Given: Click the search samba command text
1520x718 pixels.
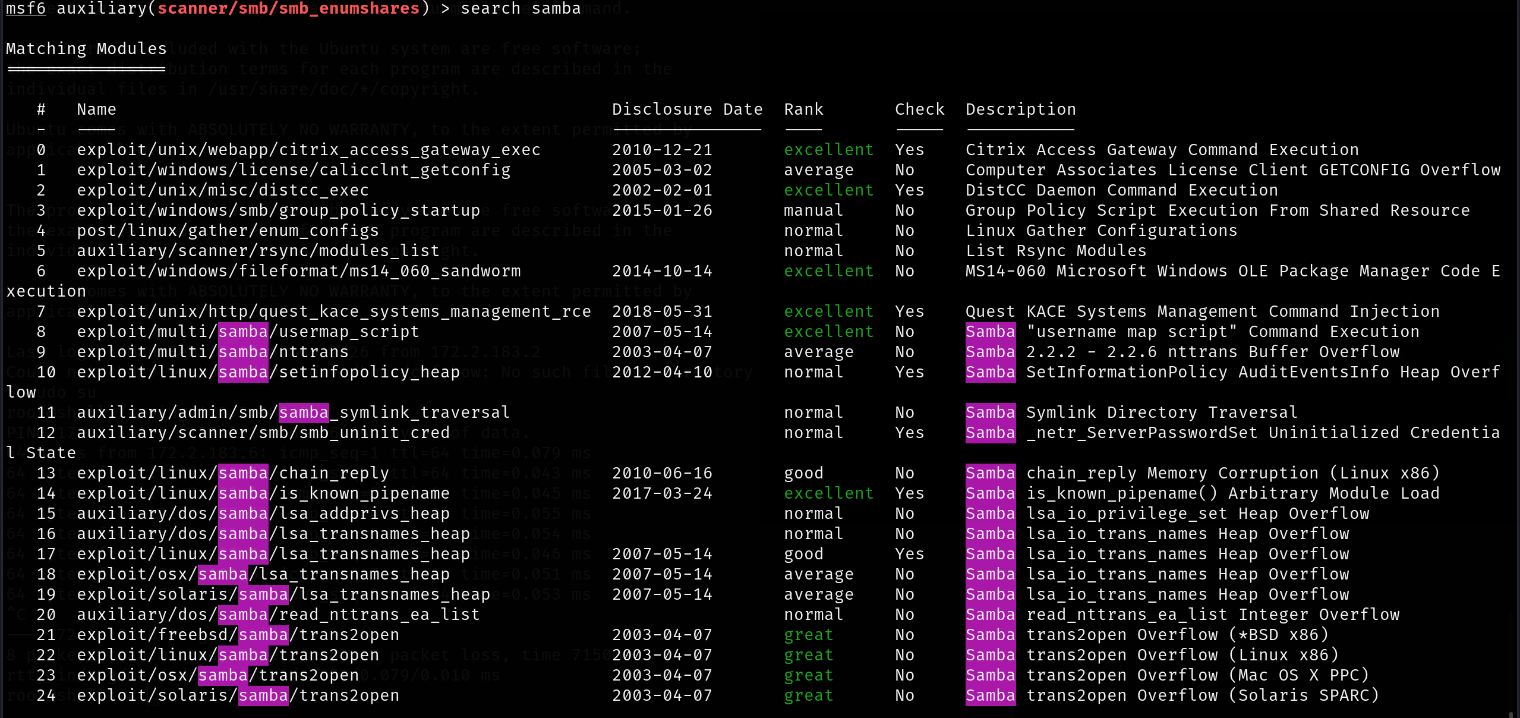Looking at the screenshot, I should click(521, 9).
